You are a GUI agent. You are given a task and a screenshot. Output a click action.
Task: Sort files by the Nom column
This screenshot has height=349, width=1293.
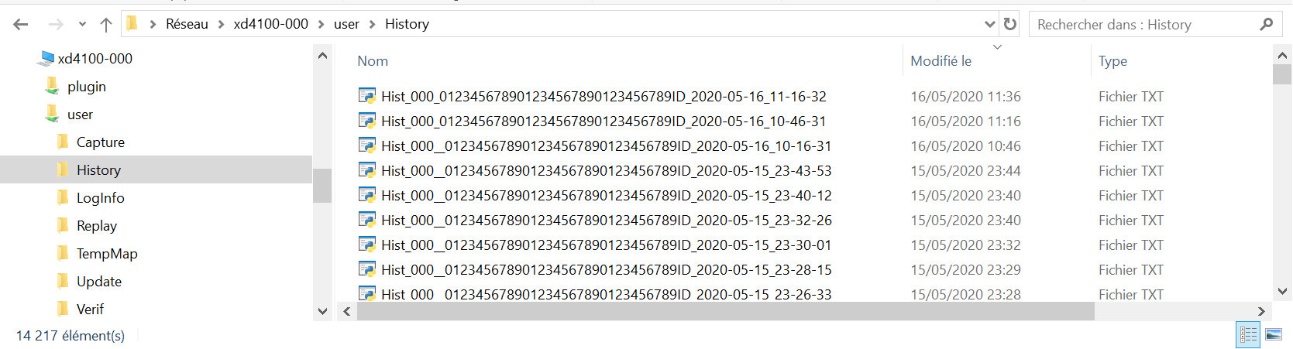pyautogui.click(x=373, y=61)
